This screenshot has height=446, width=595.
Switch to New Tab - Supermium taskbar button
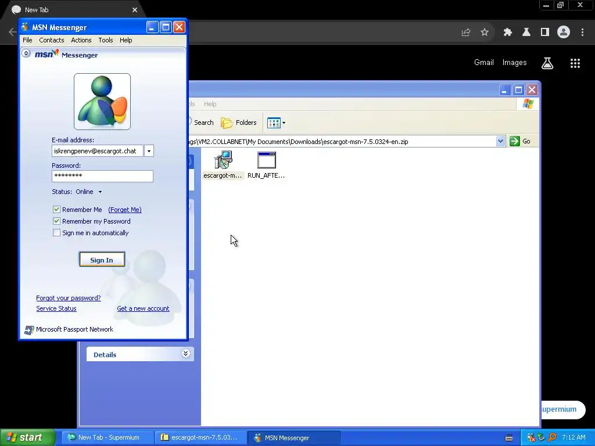click(107, 438)
